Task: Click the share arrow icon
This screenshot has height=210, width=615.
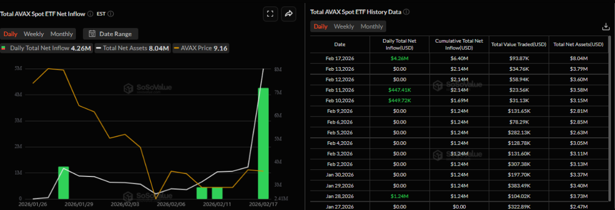Action: point(288,14)
